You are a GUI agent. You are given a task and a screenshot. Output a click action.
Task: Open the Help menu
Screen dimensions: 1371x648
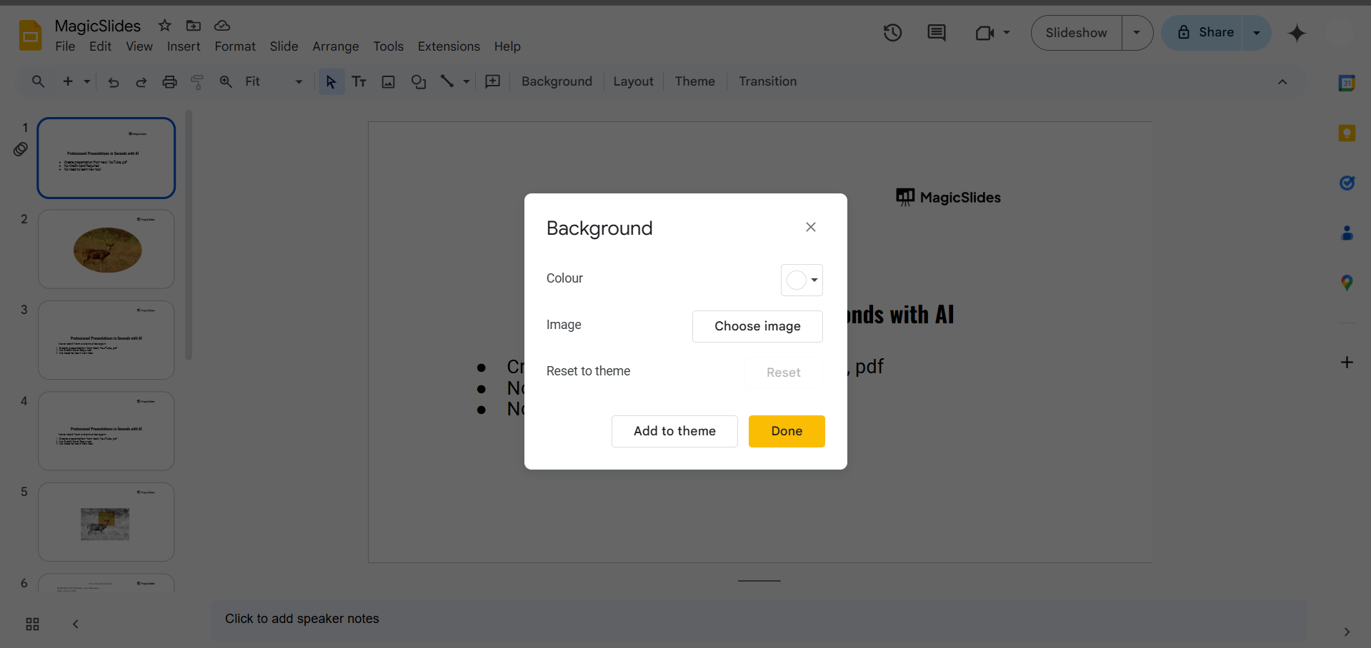coord(507,46)
